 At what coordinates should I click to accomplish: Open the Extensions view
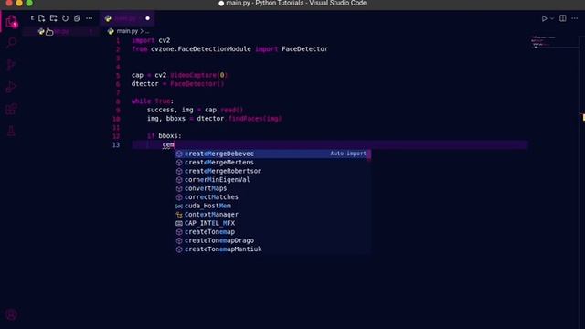(x=11, y=110)
